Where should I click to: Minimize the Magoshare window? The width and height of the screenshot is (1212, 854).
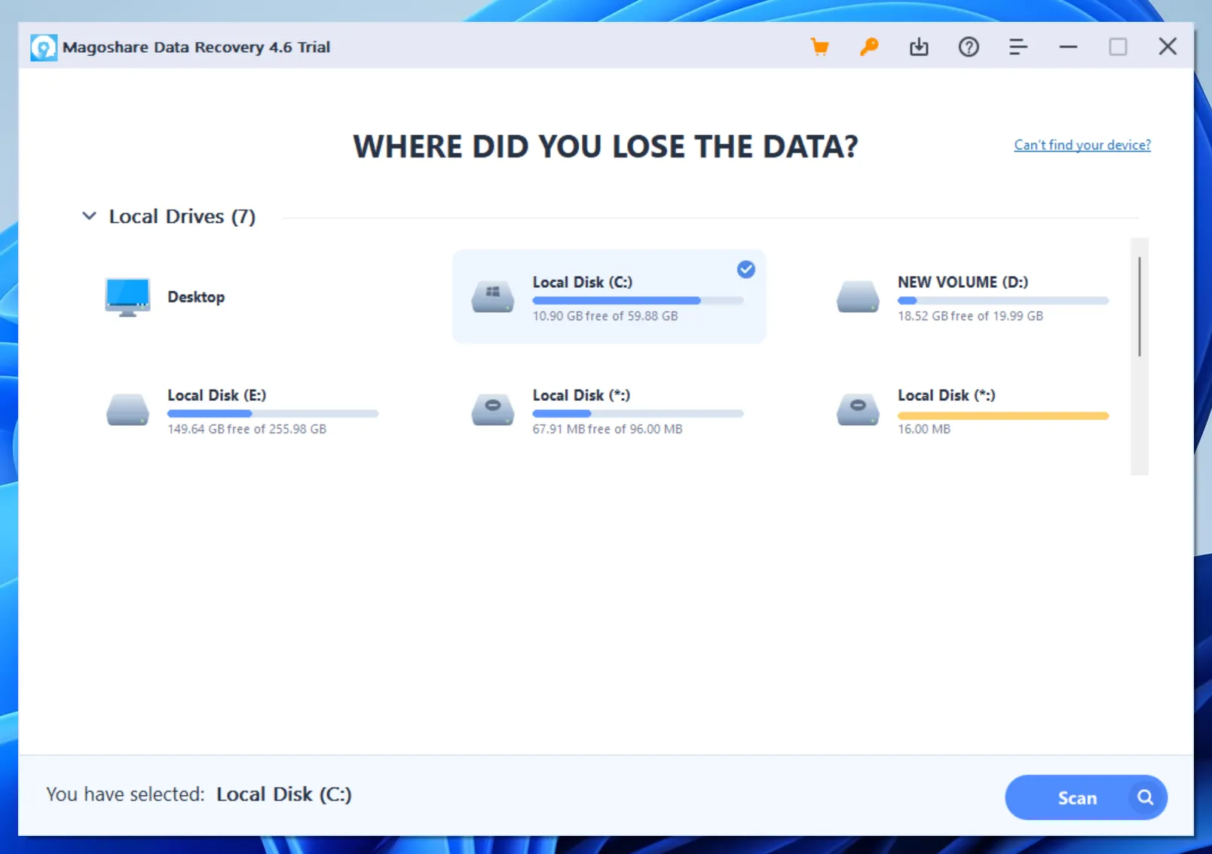coord(1068,47)
